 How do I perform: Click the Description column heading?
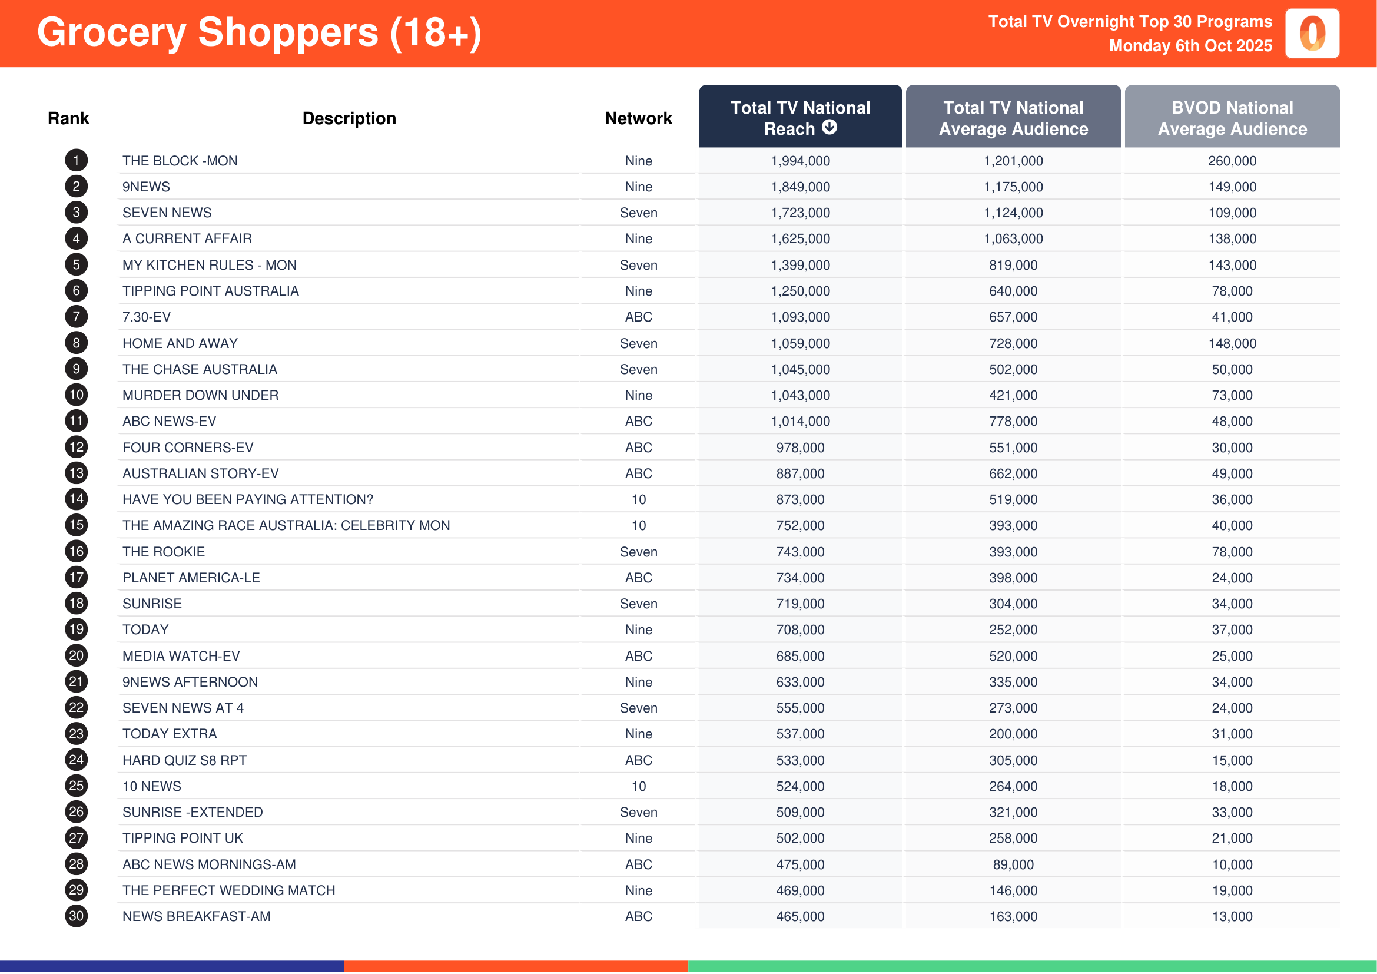click(349, 119)
